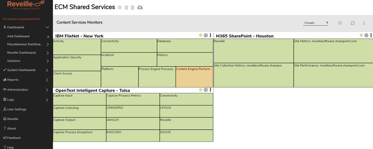This screenshot has height=149, width=373.
Task: Open CPOCR tile
Action: pyautogui.click(x=186, y=111)
